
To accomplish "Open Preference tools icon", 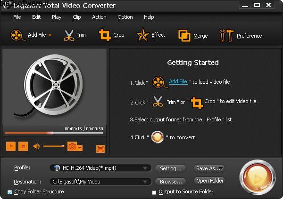I will (226, 35).
